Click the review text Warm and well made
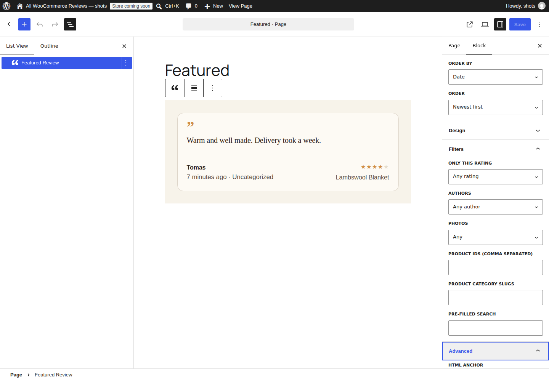This screenshot has height=381, width=549. 254,141
